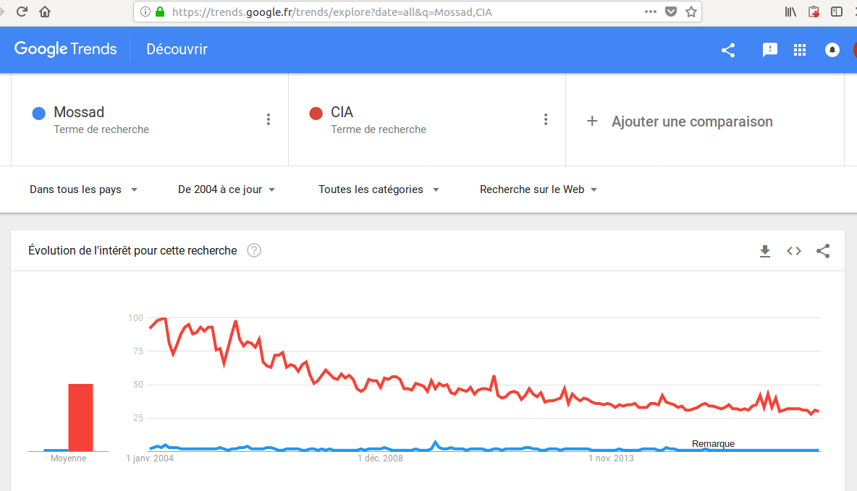Bookmark this page with the star

(691, 12)
